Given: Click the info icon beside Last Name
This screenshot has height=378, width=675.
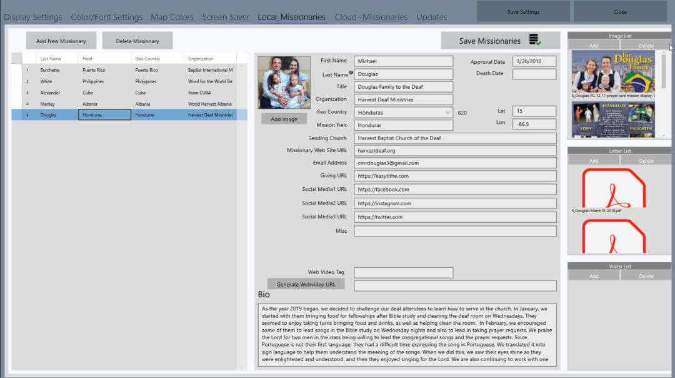Looking at the screenshot, I should pos(351,73).
